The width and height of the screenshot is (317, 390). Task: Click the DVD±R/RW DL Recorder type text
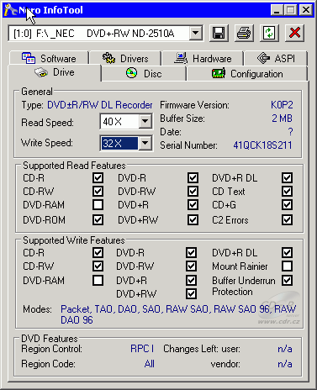(x=100, y=105)
